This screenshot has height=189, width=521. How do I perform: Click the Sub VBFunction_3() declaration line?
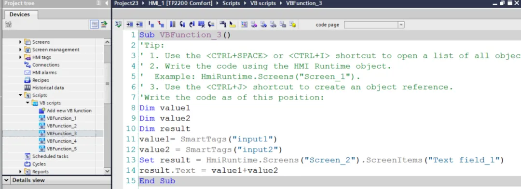[x=185, y=35]
